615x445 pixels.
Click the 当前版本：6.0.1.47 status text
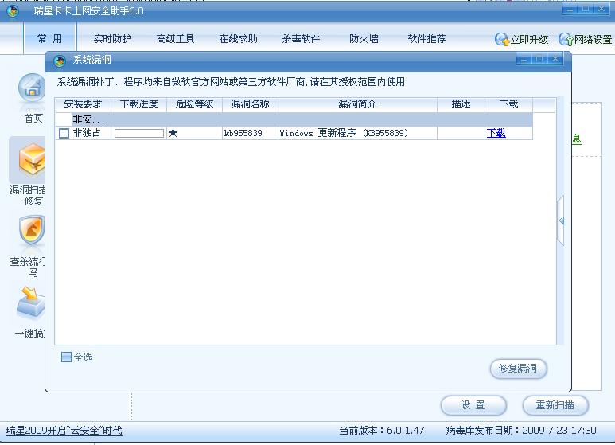(x=382, y=431)
